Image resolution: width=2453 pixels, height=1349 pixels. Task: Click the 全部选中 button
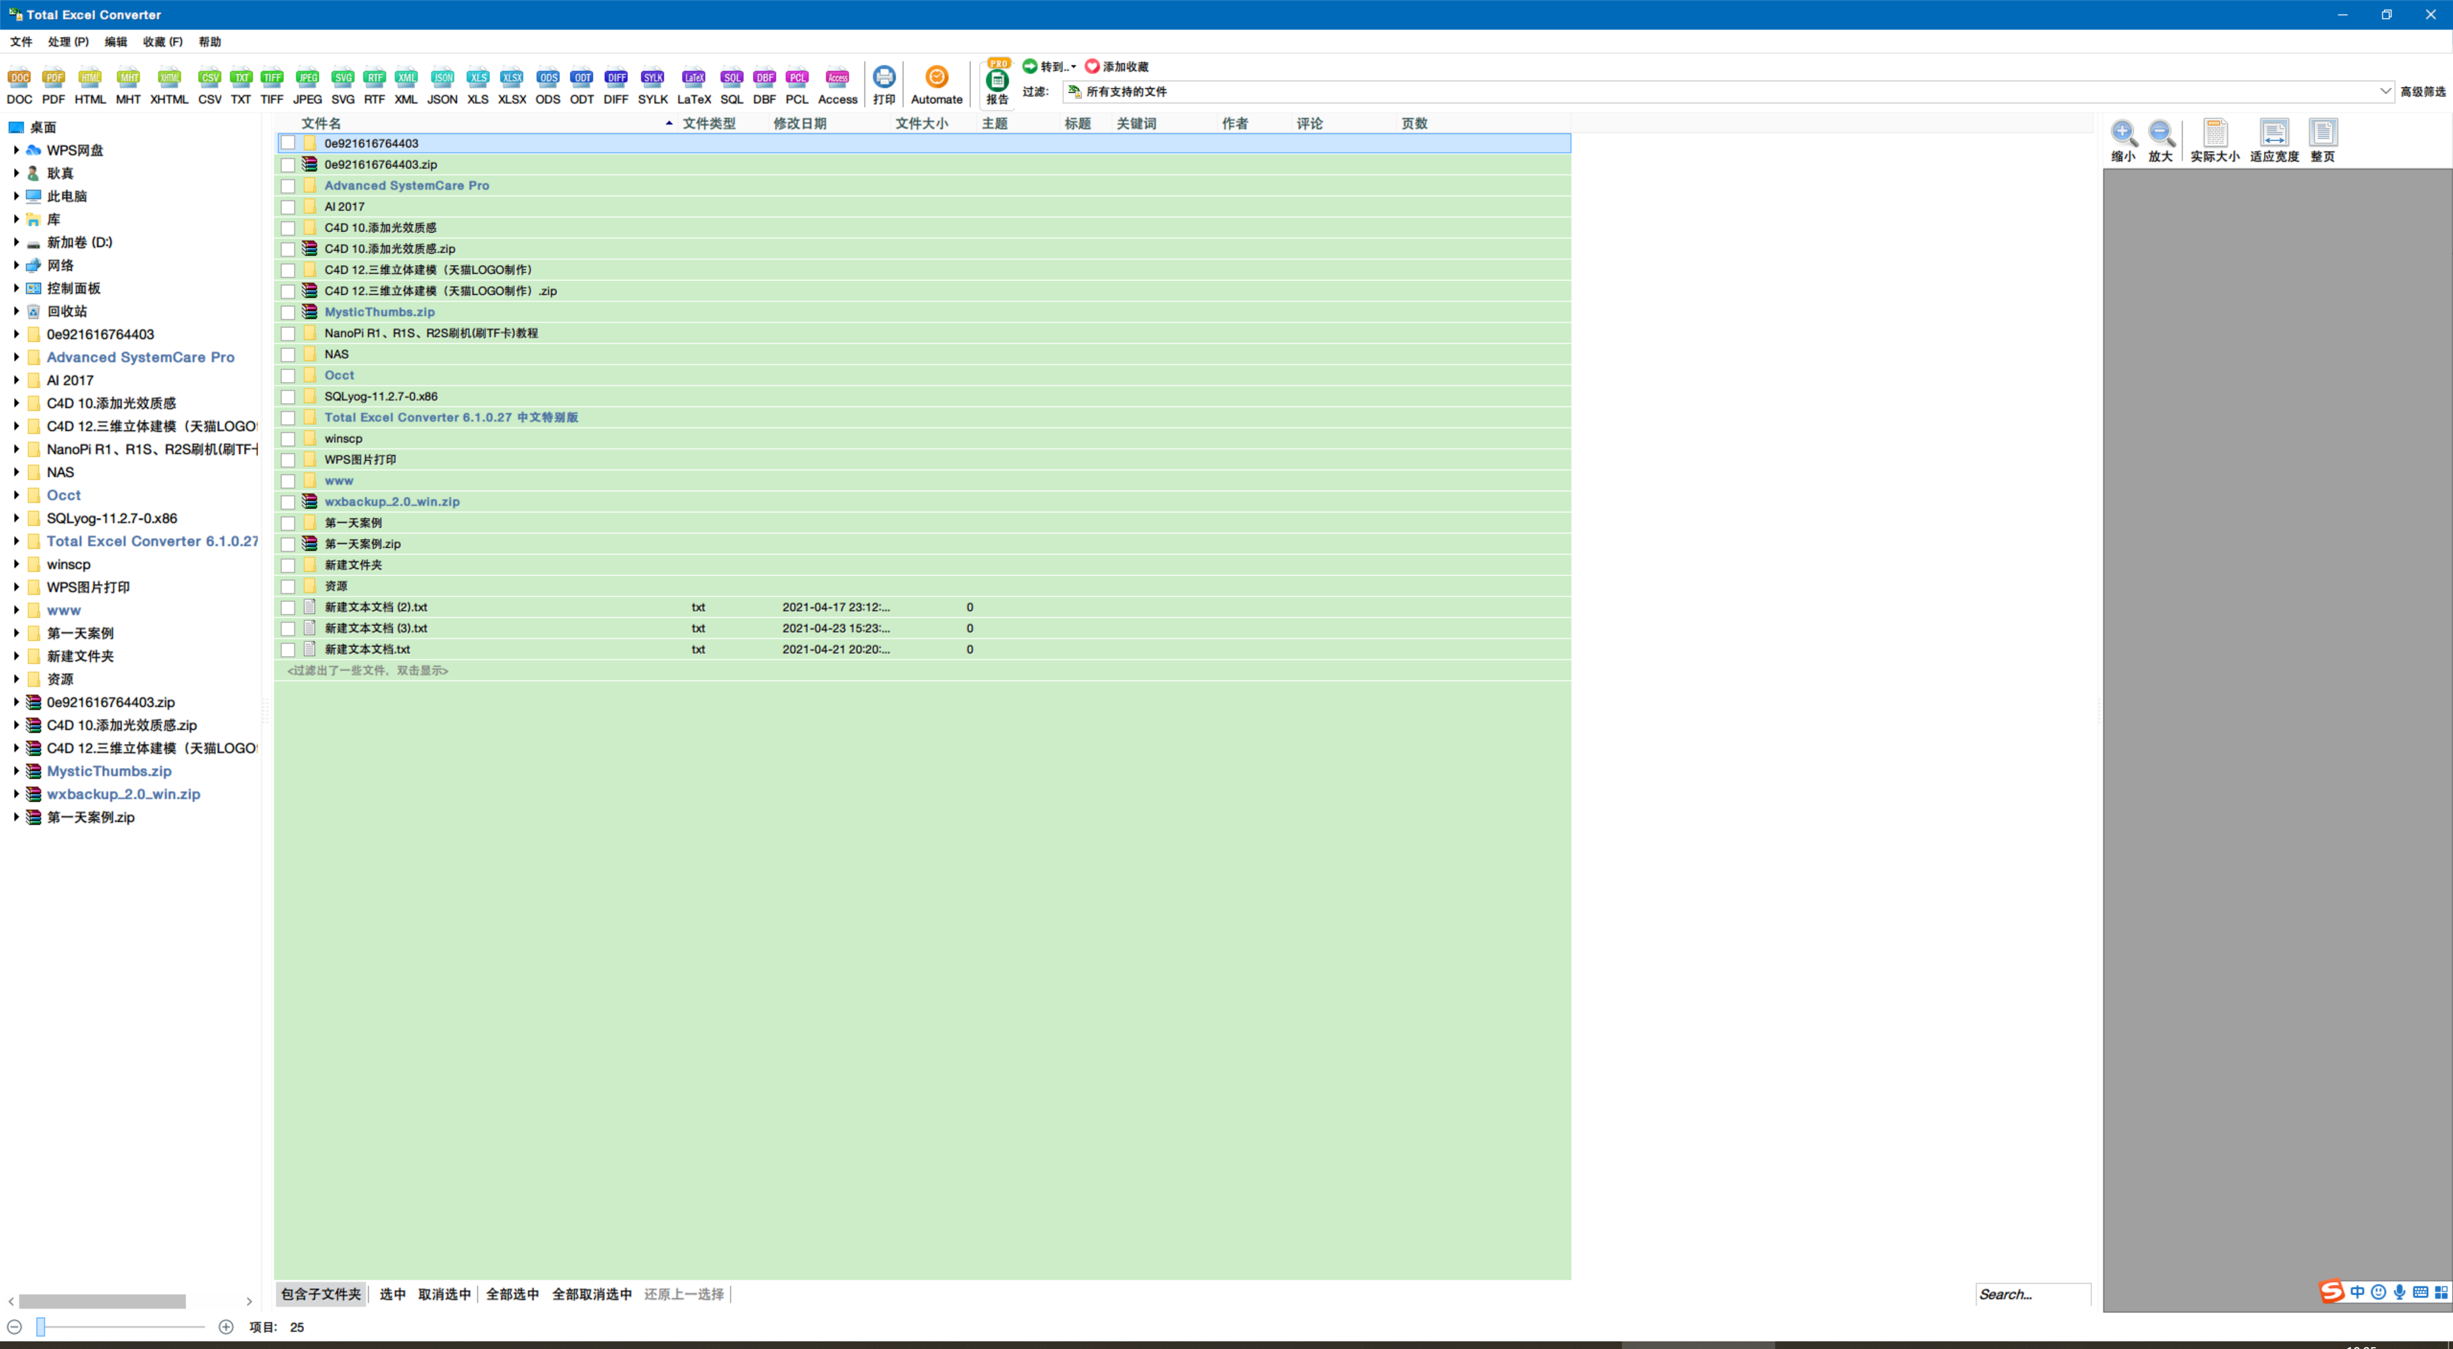(512, 1294)
